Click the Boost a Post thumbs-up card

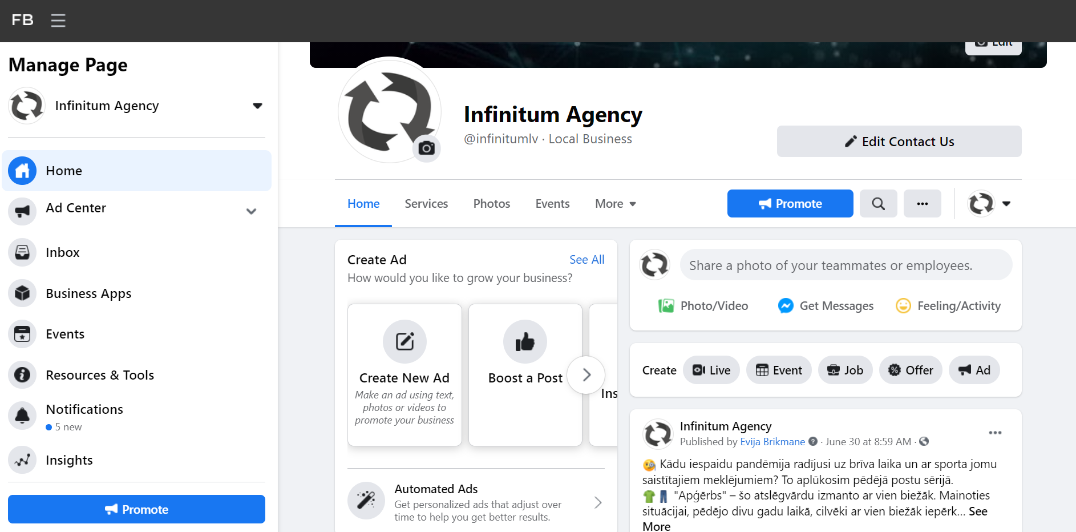pyautogui.click(x=525, y=374)
